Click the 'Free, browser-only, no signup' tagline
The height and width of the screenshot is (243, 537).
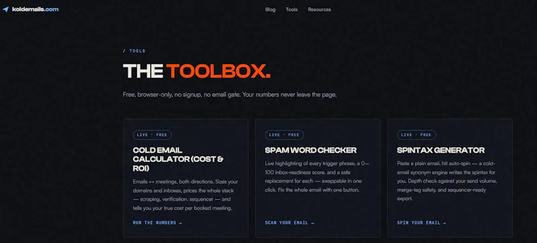(230, 94)
